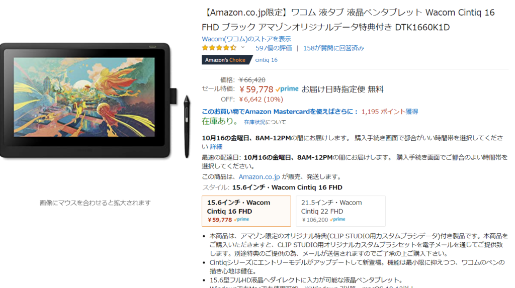Click the Amazon's Choice badge
The image size is (515, 288).
point(227,60)
